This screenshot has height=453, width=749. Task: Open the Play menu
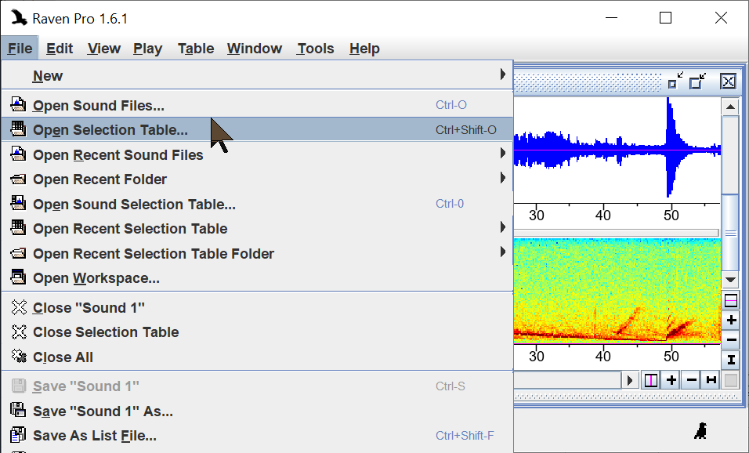point(147,49)
